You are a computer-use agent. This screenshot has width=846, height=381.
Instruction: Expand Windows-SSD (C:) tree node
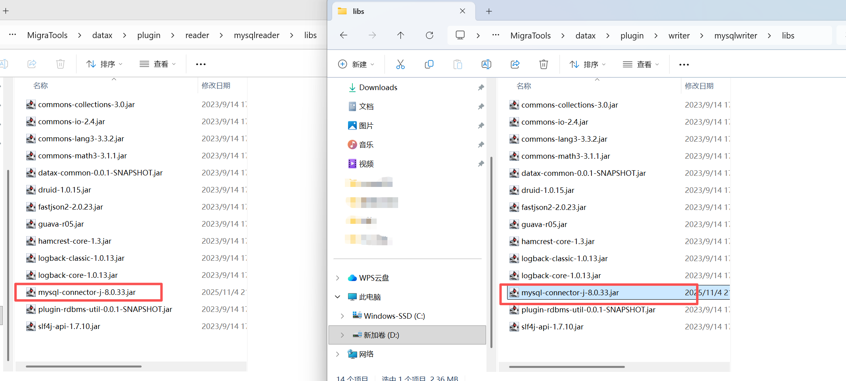point(342,316)
